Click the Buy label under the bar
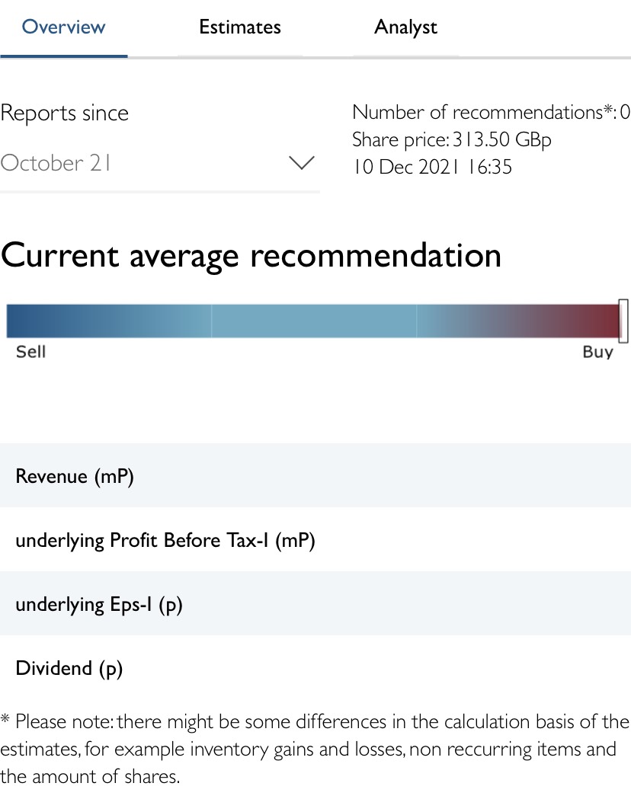Image resolution: width=631 pixels, height=799 pixels. (x=597, y=352)
